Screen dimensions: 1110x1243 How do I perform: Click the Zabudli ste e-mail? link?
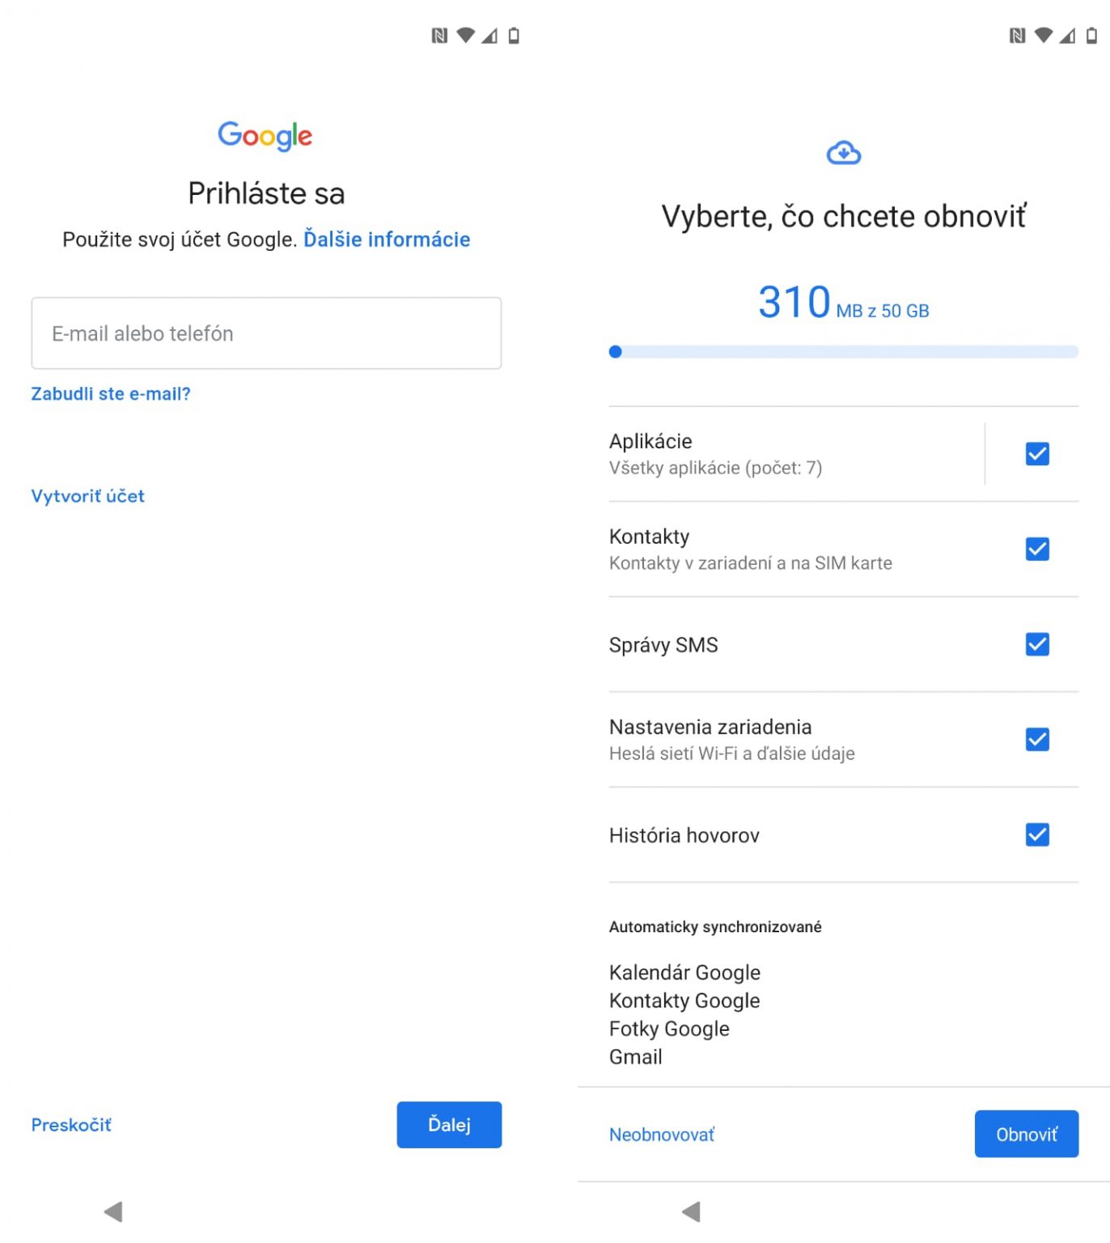click(x=111, y=393)
